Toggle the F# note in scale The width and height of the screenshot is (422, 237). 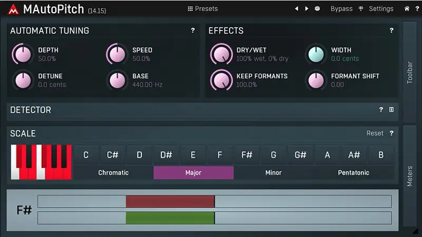tap(246, 155)
